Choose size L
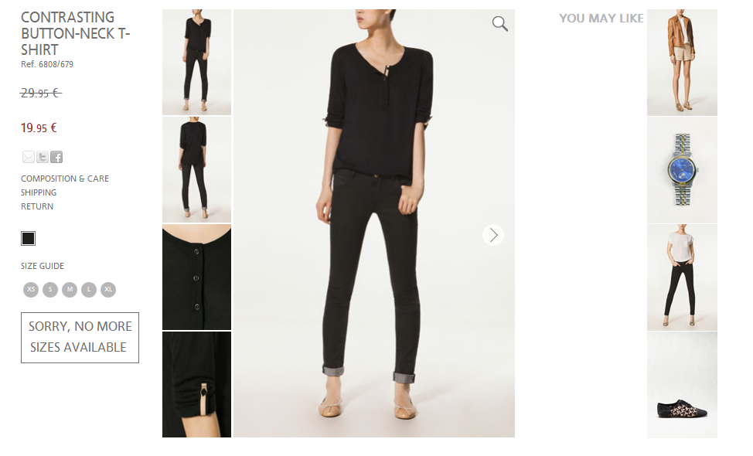This screenshot has width=753, height=456. point(89,289)
